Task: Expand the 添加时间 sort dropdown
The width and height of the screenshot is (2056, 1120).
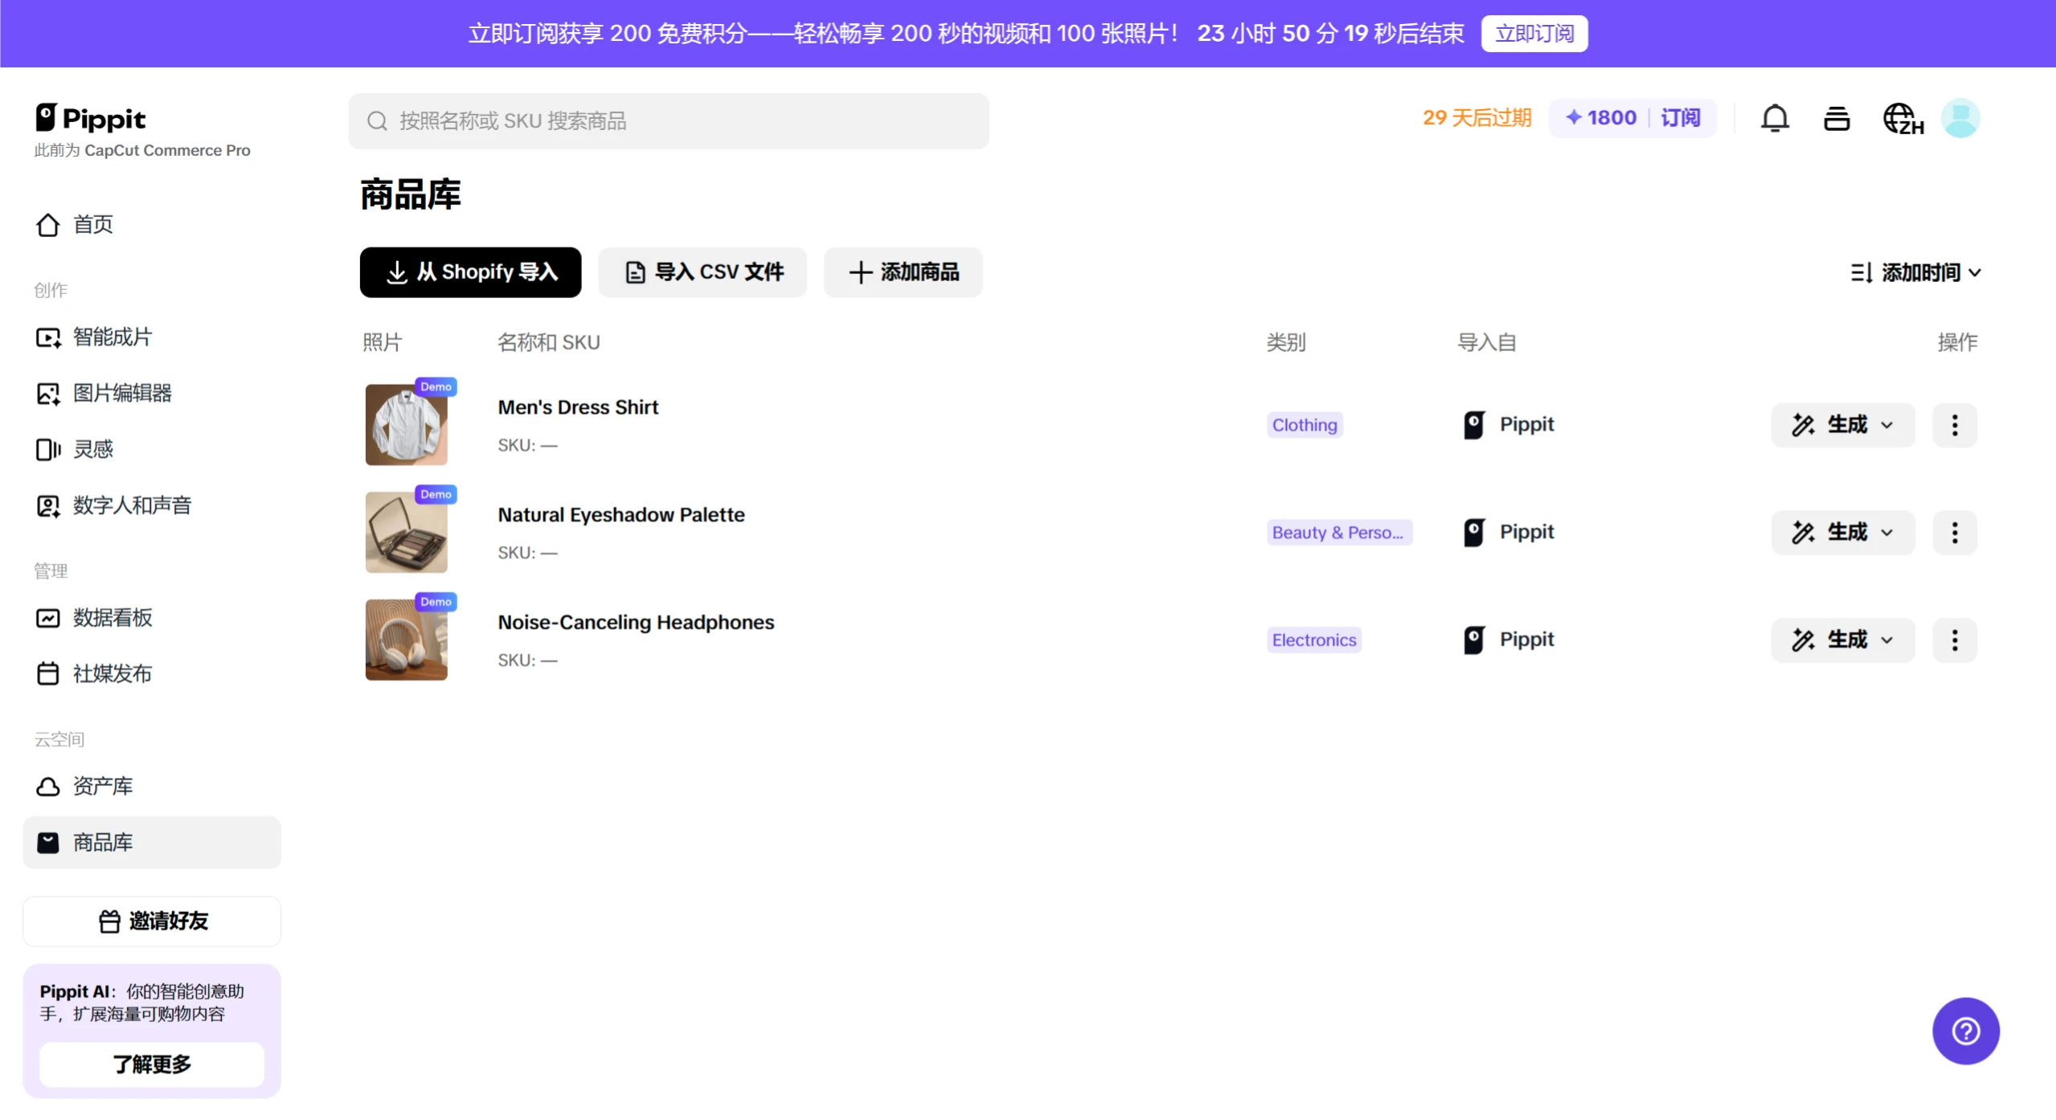Action: pos(1916,273)
